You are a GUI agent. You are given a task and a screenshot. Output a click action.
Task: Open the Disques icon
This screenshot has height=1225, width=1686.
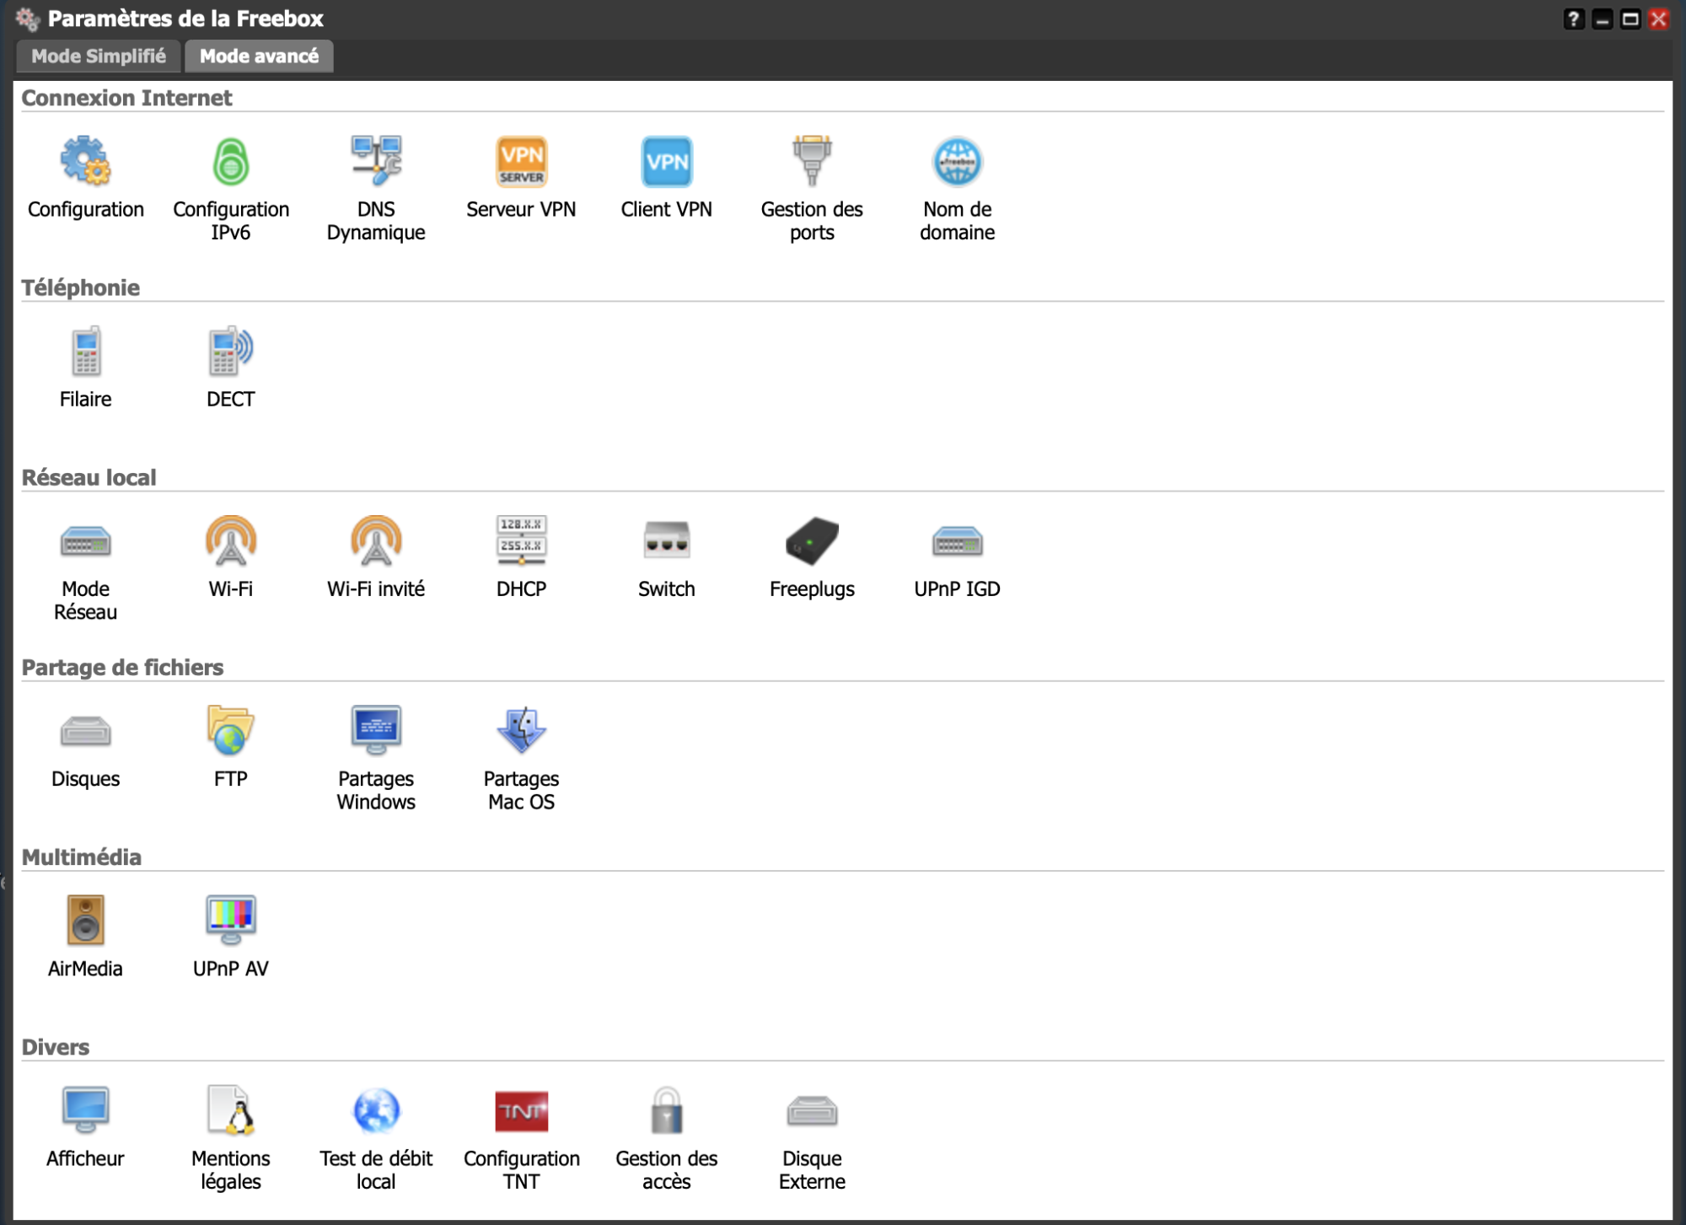(x=86, y=731)
